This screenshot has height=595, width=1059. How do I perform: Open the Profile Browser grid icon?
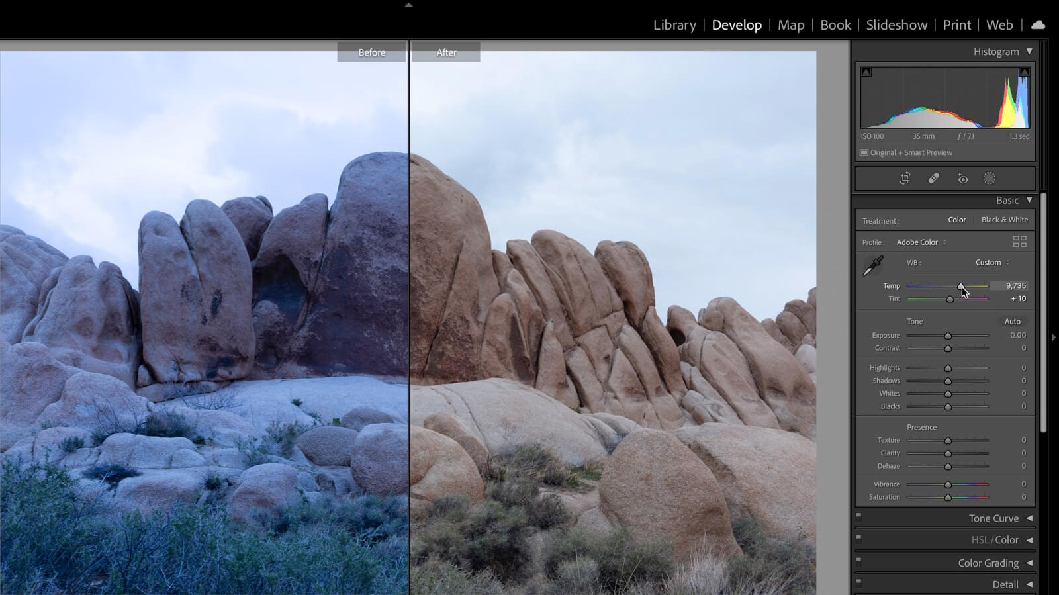(1019, 242)
